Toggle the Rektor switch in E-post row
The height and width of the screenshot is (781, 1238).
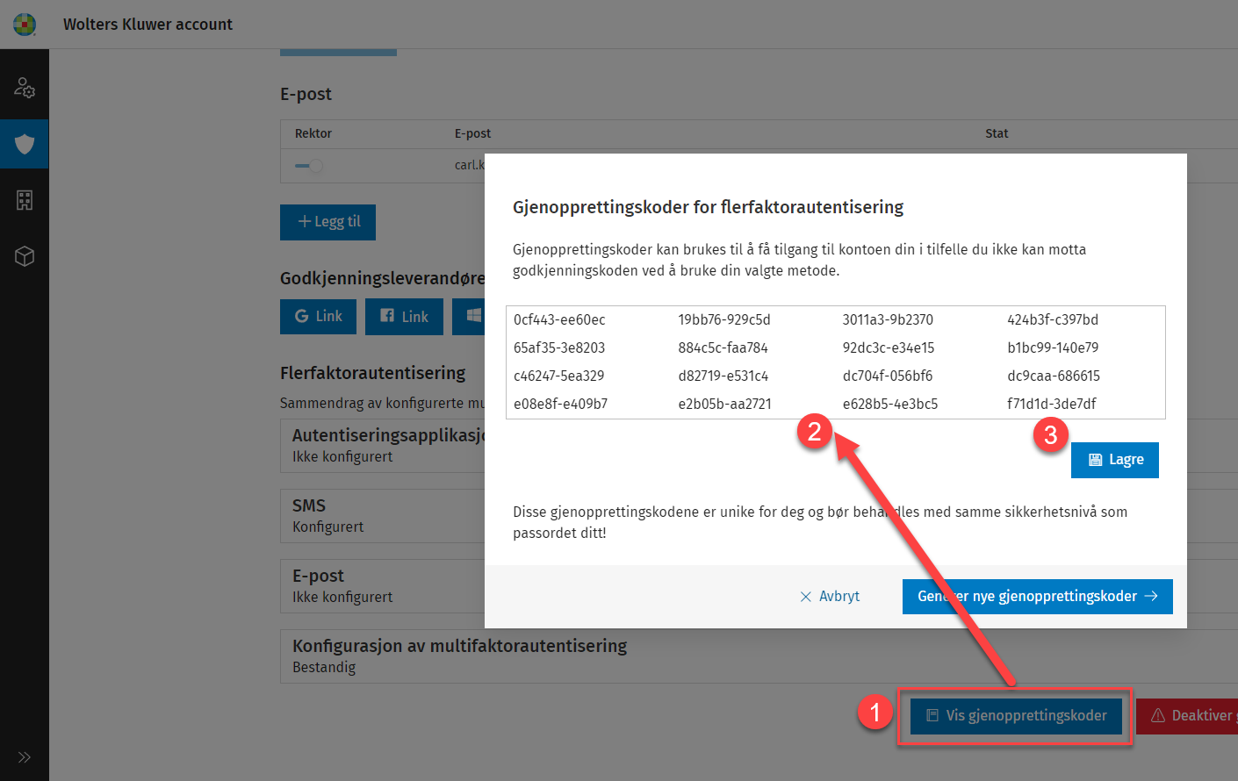[x=308, y=166]
